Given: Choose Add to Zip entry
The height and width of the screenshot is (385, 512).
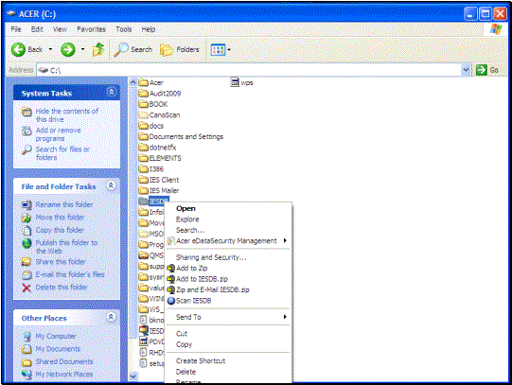Looking at the screenshot, I should (x=192, y=268).
